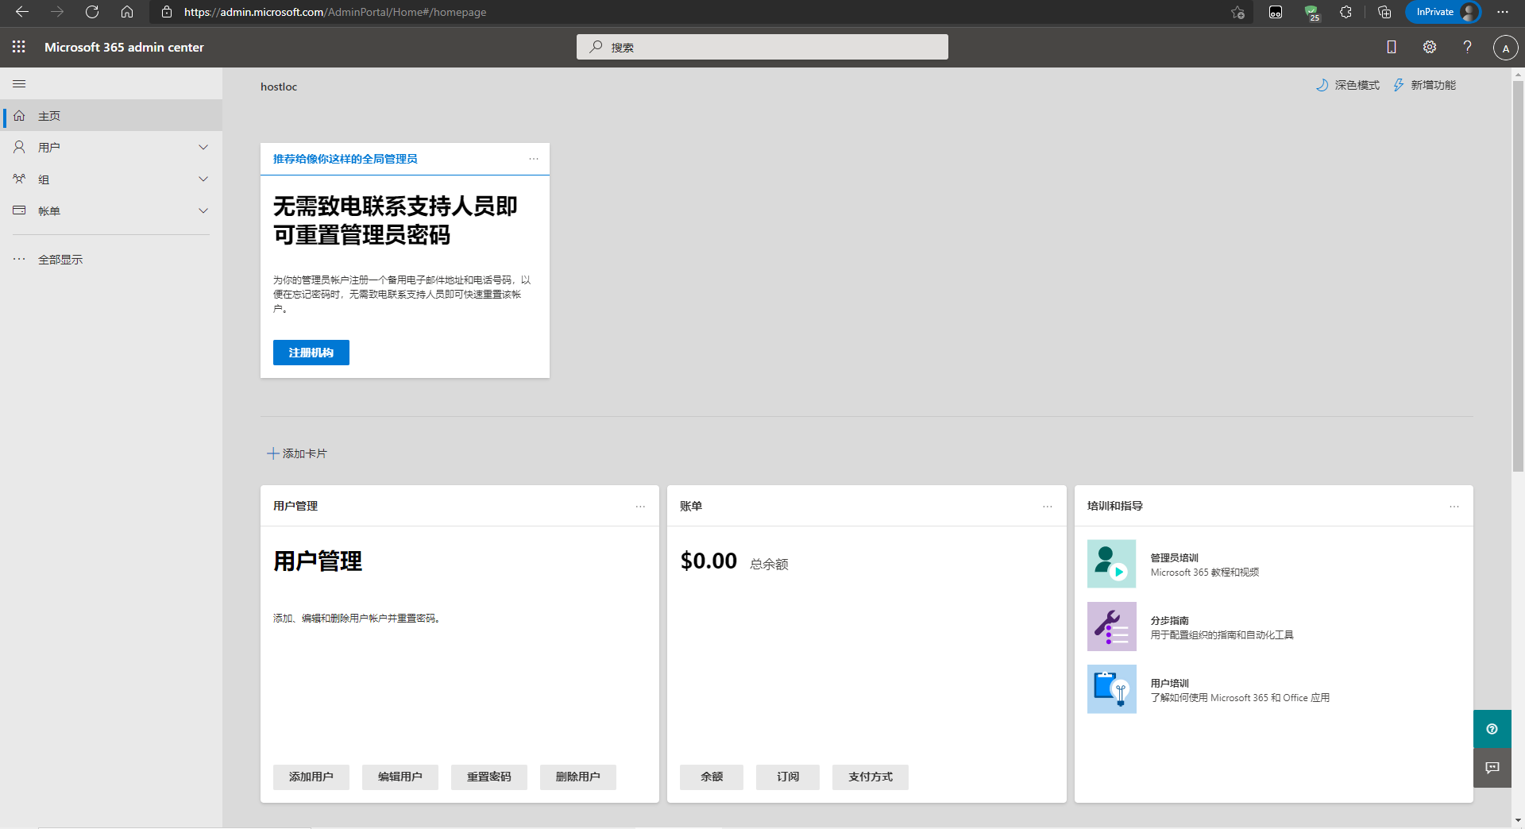
Task: Open 管理员培训 training link
Action: [x=1174, y=558]
